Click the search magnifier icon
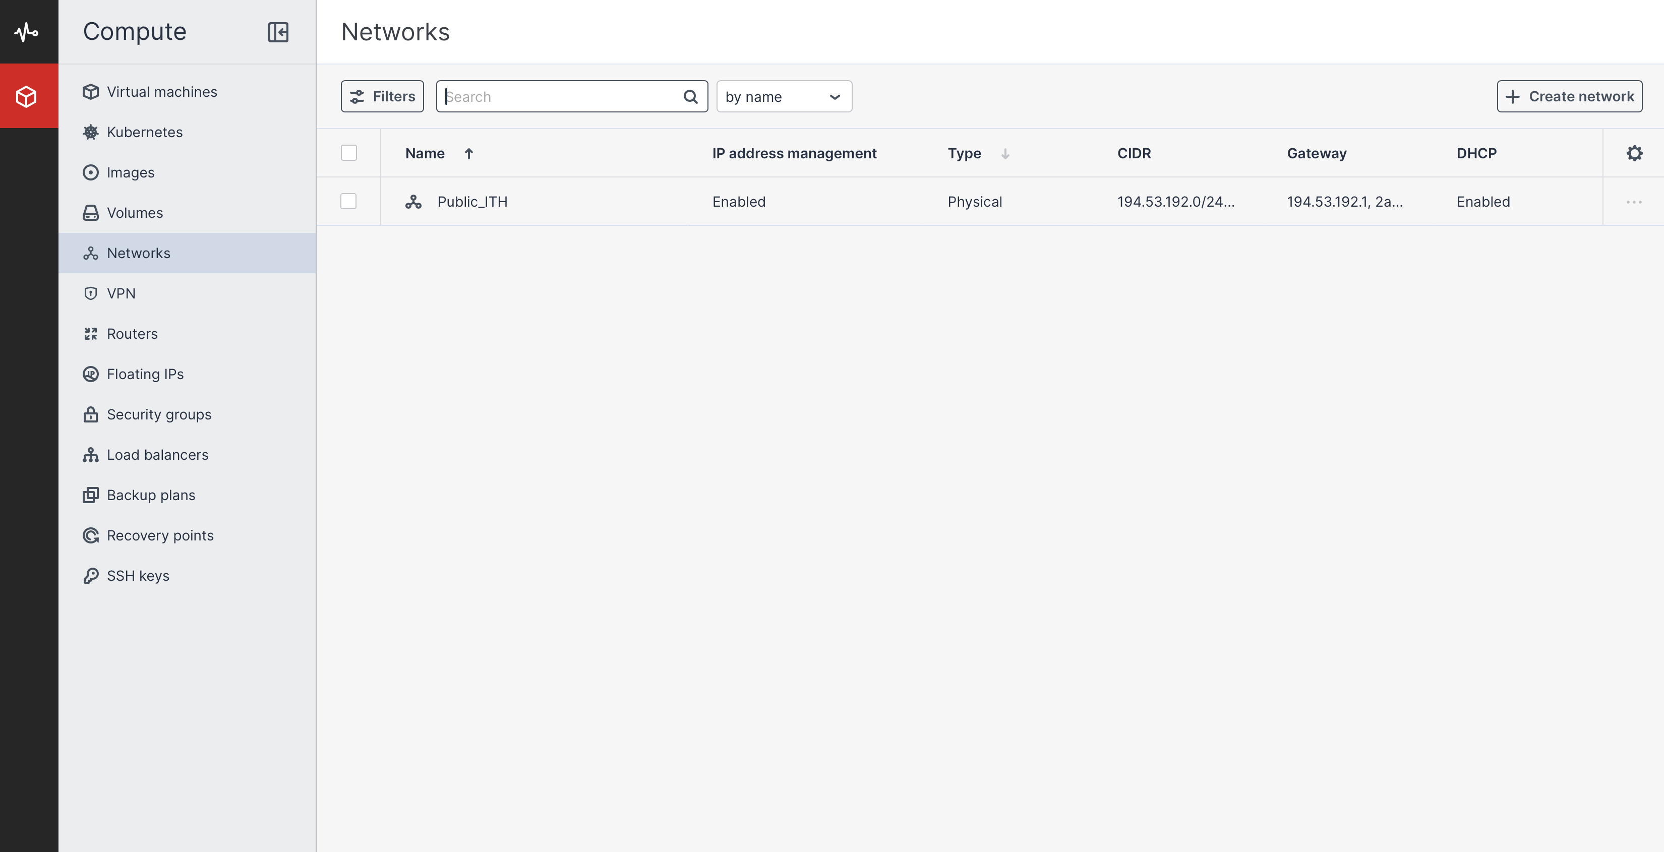1664x852 pixels. (x=690, y=97)
